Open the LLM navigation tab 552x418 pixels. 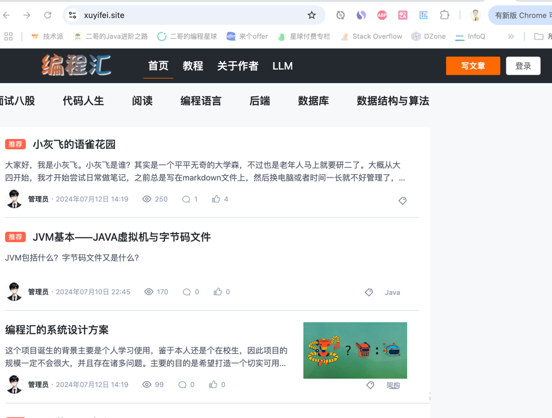pyautogui.click(x=282, y=66)
